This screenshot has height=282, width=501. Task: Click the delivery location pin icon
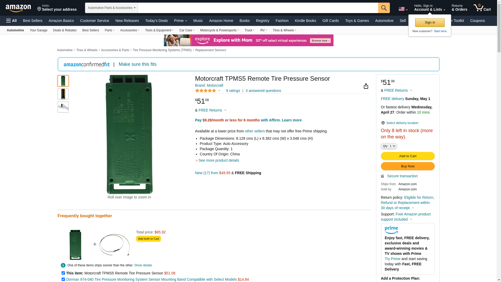click(x=383, y=123)
